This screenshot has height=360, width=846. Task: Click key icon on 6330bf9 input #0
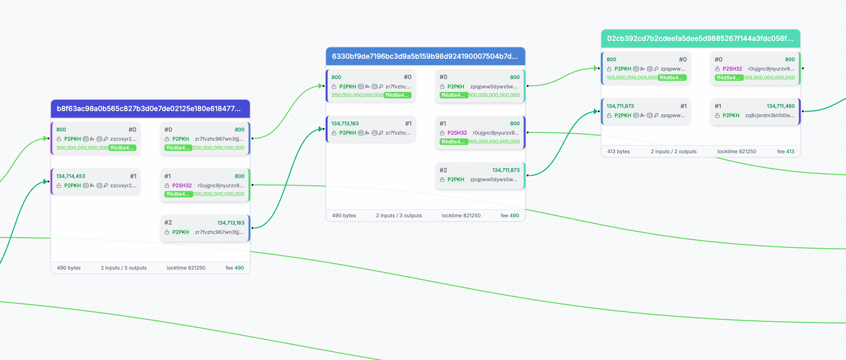pos(381,87)
